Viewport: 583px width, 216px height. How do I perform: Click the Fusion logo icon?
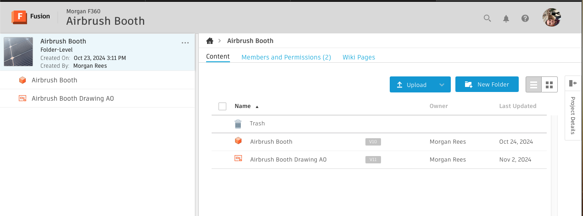click(19, 16)
